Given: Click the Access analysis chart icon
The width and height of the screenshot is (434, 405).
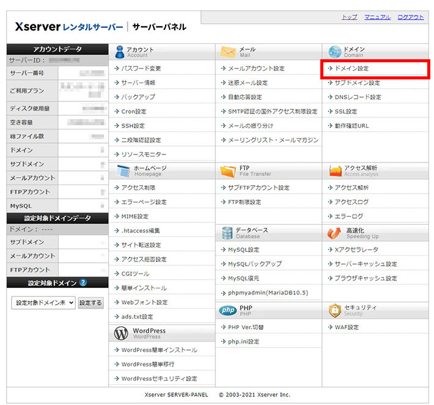Looking at the screenshot, I should (336, 170).
